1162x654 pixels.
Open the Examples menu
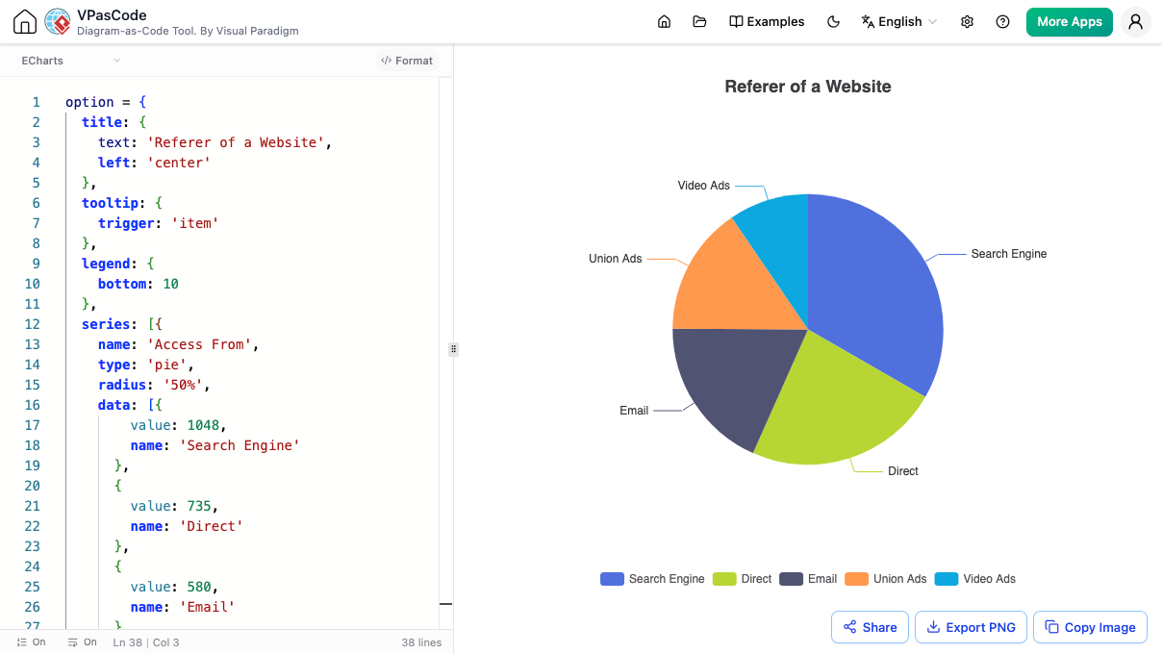click(767, 22)
